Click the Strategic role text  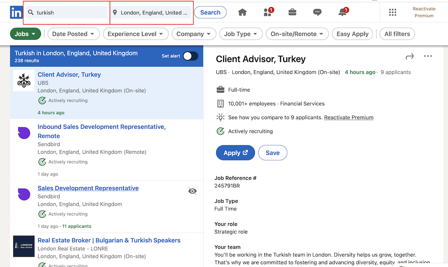pyautogui.click(x=231, y=232)
